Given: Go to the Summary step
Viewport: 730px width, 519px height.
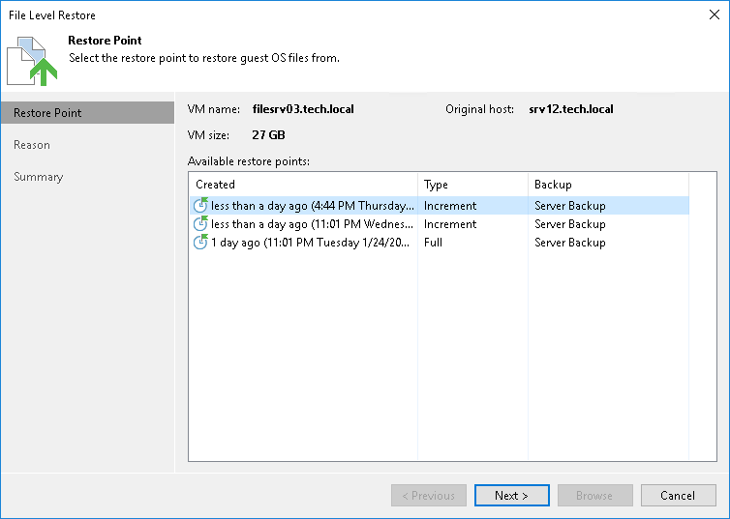Looking at the screenshot, I should [38, 177].
